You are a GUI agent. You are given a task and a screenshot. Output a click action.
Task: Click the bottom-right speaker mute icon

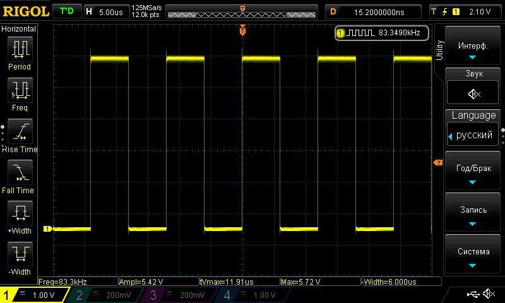click(489, 294)
